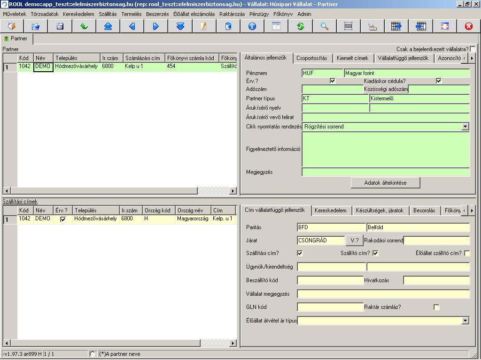Expand the Előállat átvétel ár típus dropdown
Viewport: 481px width, 360px height.
(x=465, y=321)
